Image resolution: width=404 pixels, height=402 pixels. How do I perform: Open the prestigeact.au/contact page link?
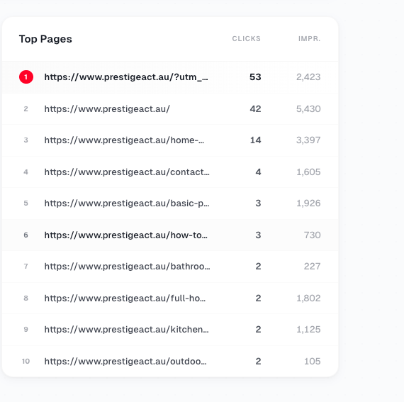127,172
